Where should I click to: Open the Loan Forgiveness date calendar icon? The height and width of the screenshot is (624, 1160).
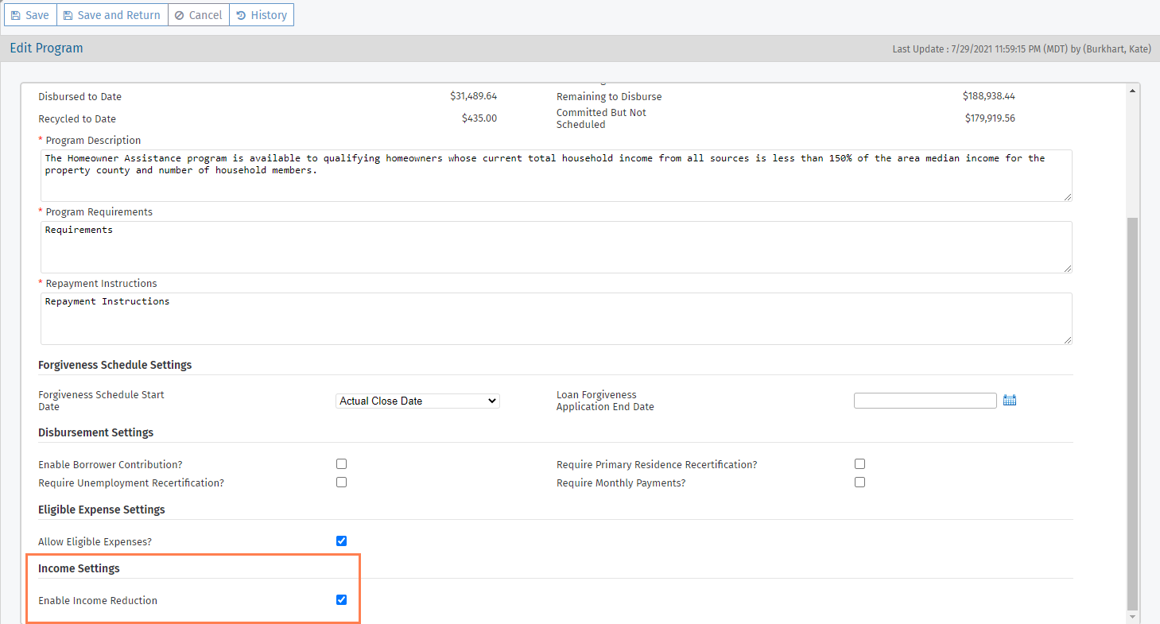1010,401
